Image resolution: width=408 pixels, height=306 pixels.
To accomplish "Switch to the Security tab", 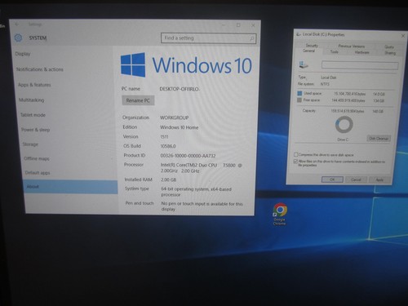I will 312,46.
